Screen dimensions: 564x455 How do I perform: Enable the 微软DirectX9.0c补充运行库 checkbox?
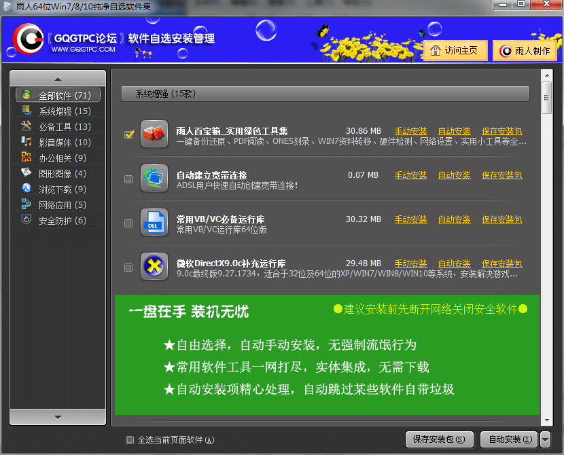click(x=128, y=268)
